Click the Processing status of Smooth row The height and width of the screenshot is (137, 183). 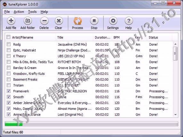(158, 97)
